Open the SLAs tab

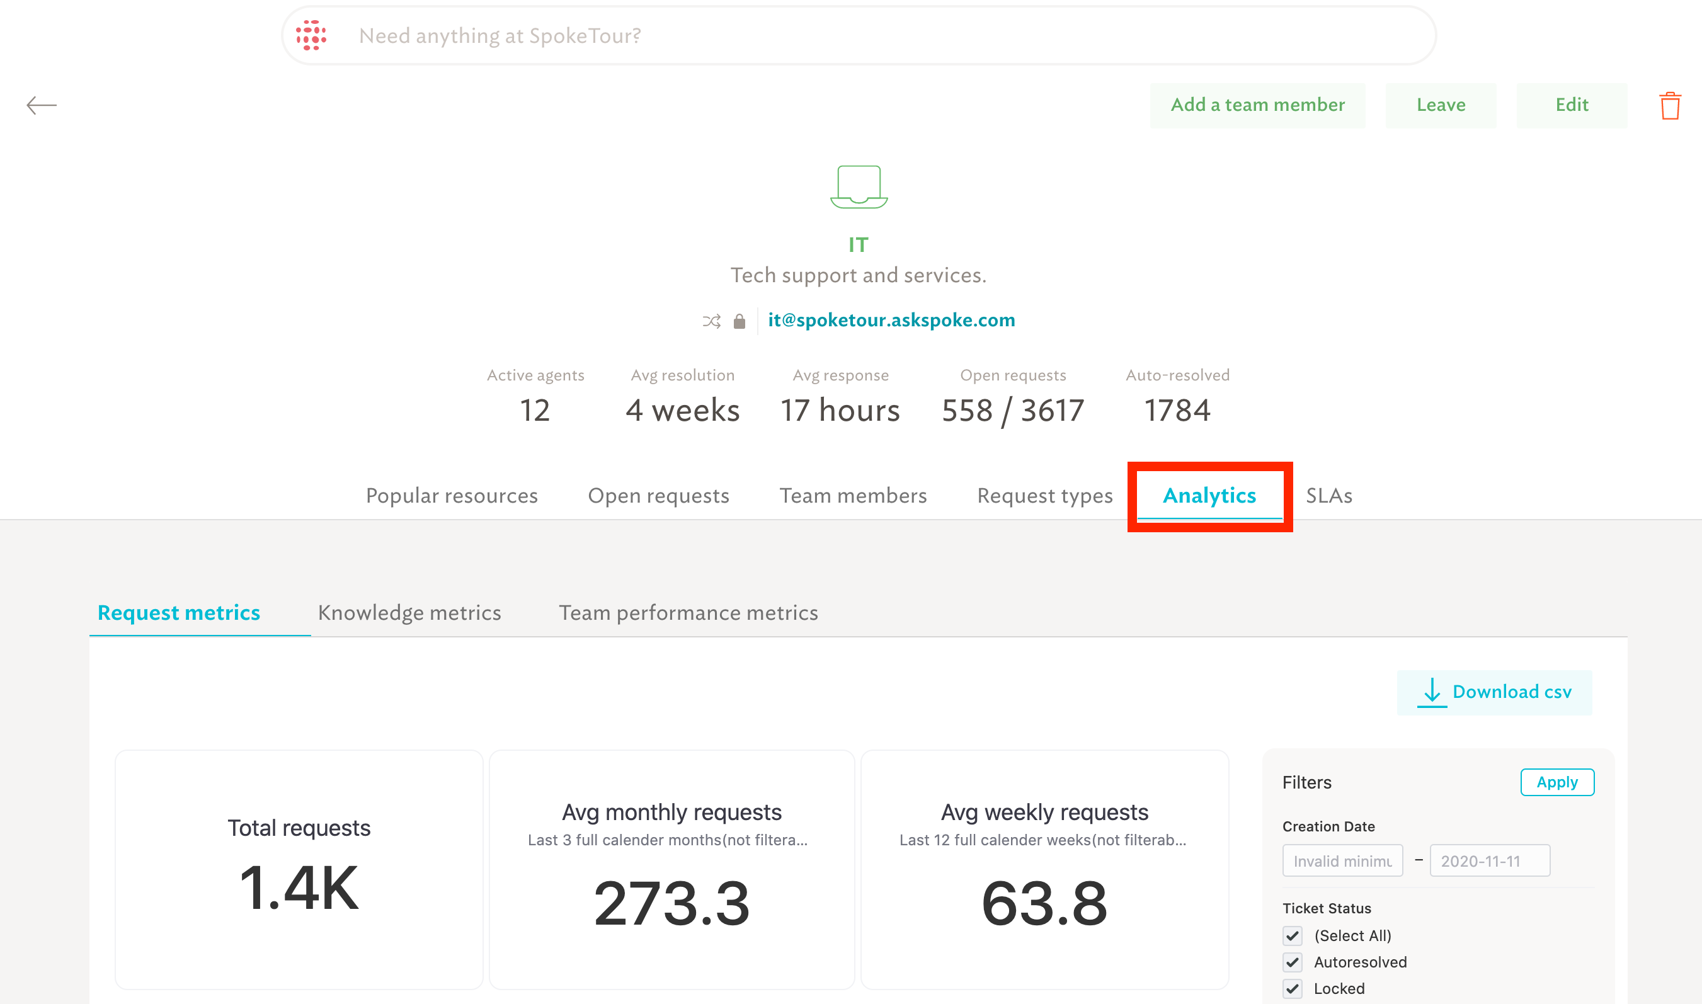click(1328, 495)
